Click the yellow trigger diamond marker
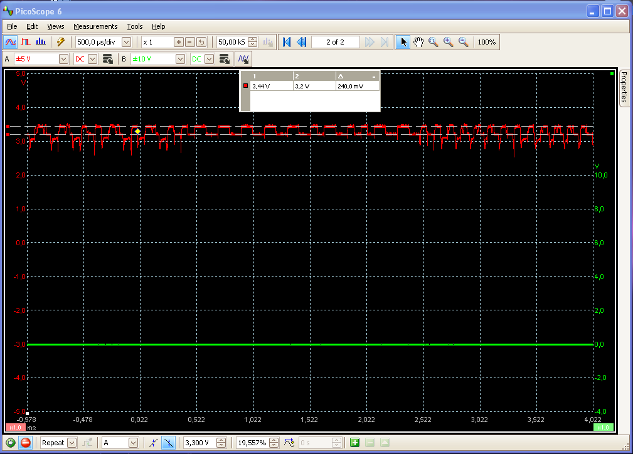Viewport: 633px width, 454px height. tap(137, 131)
